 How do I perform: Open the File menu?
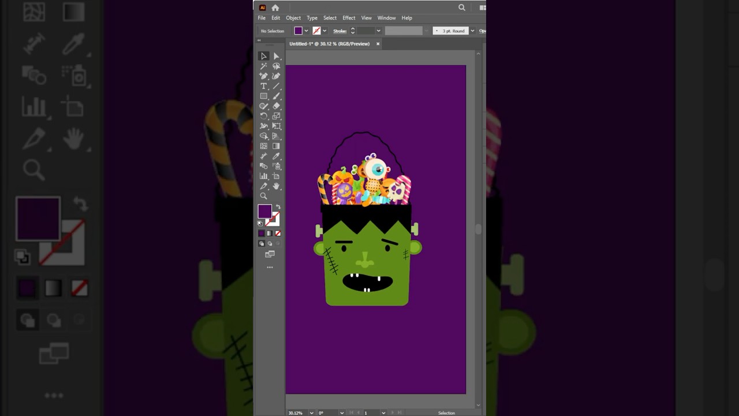[x=262, y=18]
